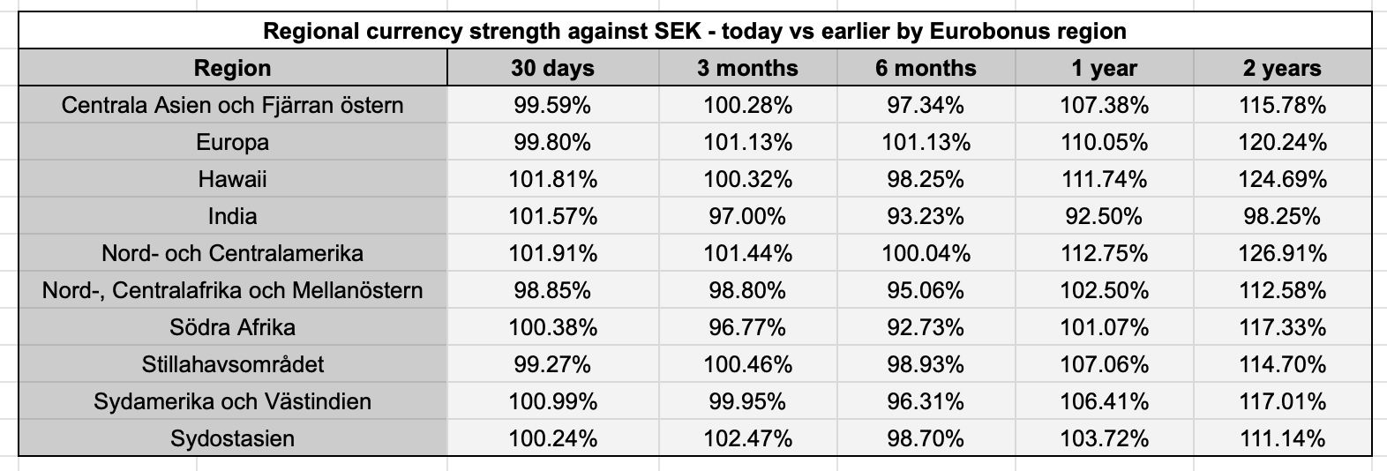Click the "Nord-, Centralafrika och Mellanöstern" row label
This screenshot has height=471, width=1387.
(x=232, y=291)
